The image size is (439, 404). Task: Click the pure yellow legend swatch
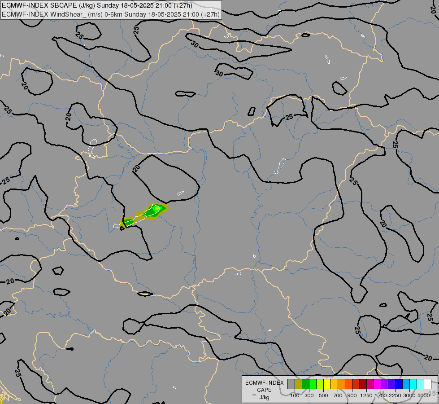pos(327,384)
